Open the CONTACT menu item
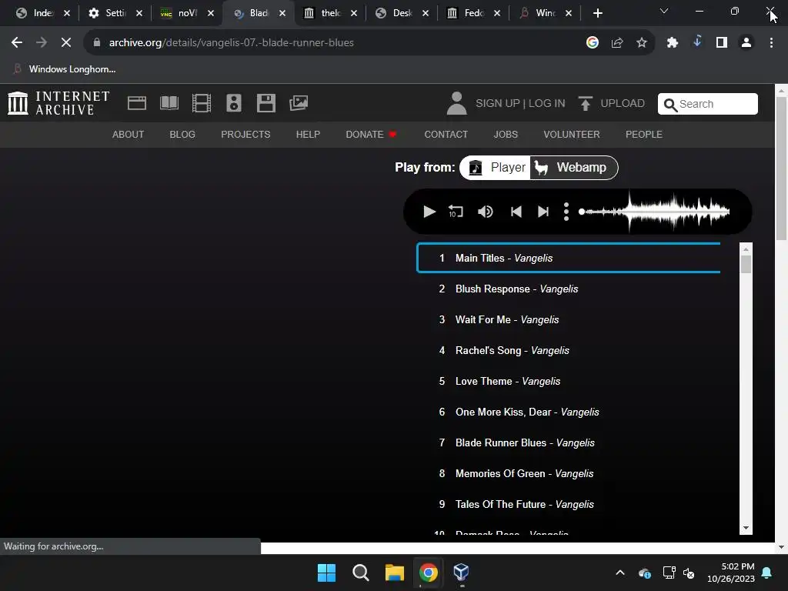Image resolution: width=788 pixels, height=591 pixels. tap(446, 135)
